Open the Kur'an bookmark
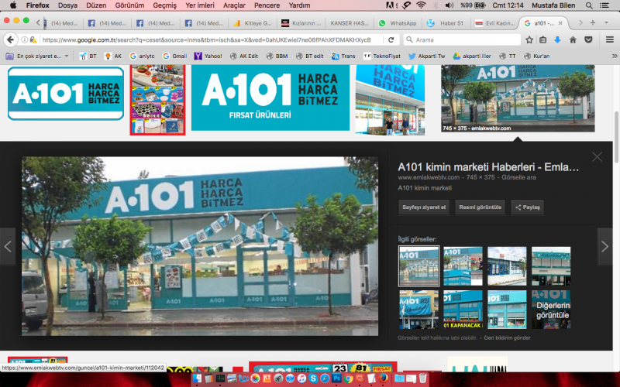Image resolution: width=620 pixels, height=387 pixels. point(536,56)
